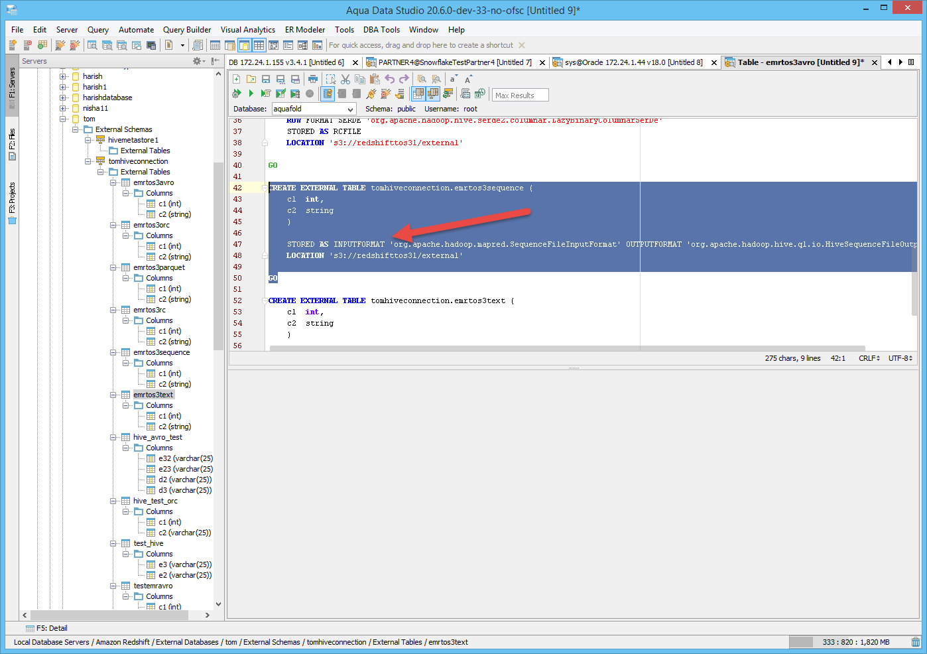927x654 pixels.
Task: Click the New file icon in editor toolbar
Action: coord(237,79)
